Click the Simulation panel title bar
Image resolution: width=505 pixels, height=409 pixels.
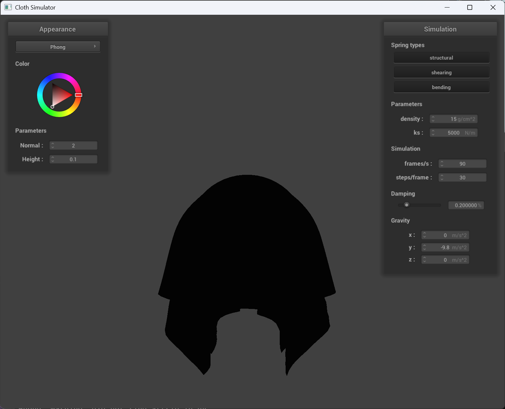(440, 29)
